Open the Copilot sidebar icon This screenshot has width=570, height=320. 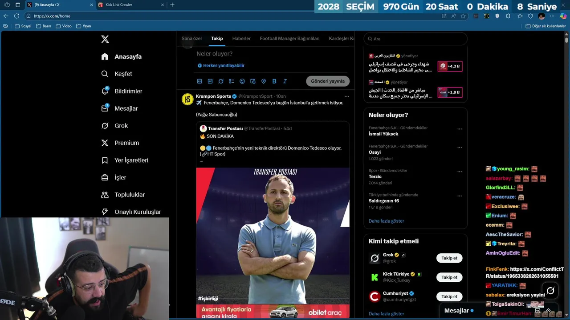(563, 16)
